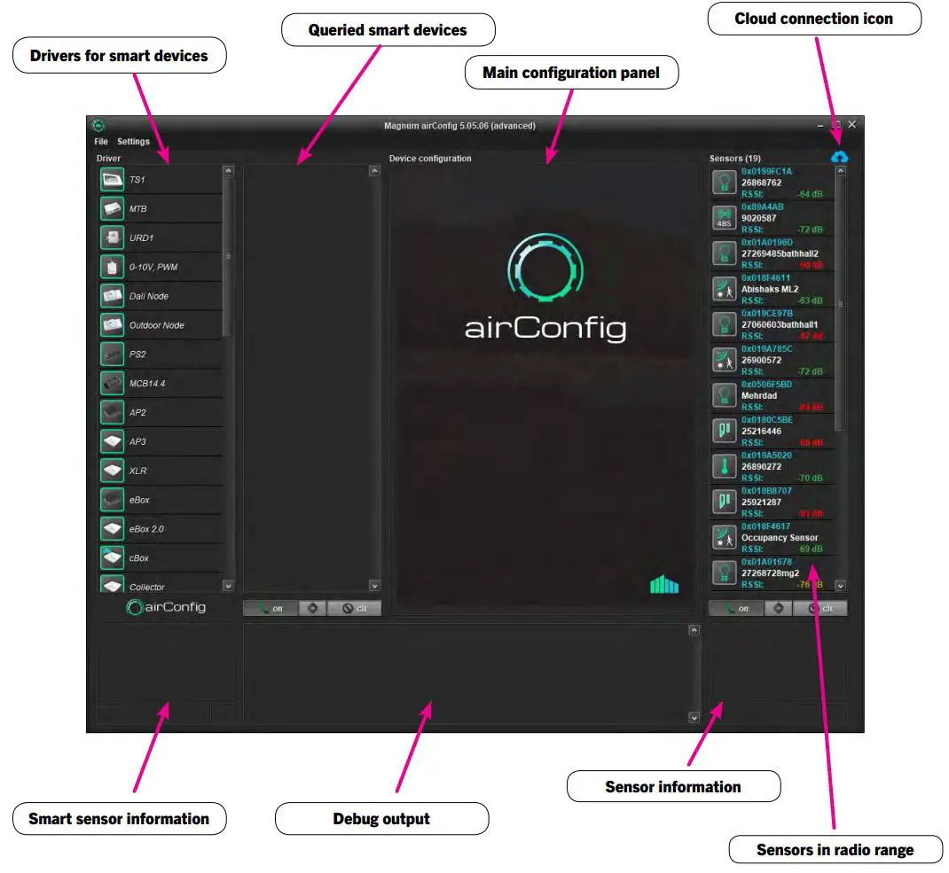Clear queried devices with clr button
The width and height of the screenshot is (949, 873).
tap(355, 608)
